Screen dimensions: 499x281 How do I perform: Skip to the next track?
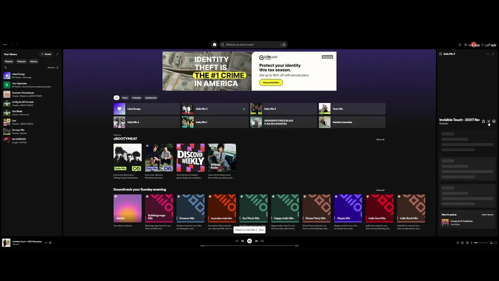[x=256, y=241]
